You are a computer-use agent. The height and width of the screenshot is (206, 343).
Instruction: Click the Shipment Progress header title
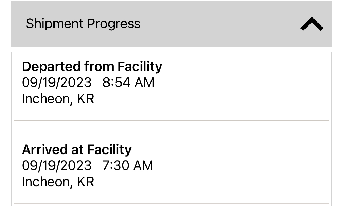83,24
